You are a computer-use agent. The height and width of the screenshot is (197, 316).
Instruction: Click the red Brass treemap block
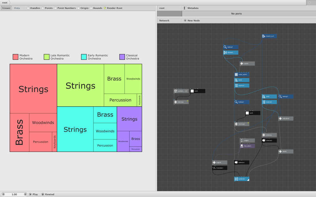click(x=20, y=132)
